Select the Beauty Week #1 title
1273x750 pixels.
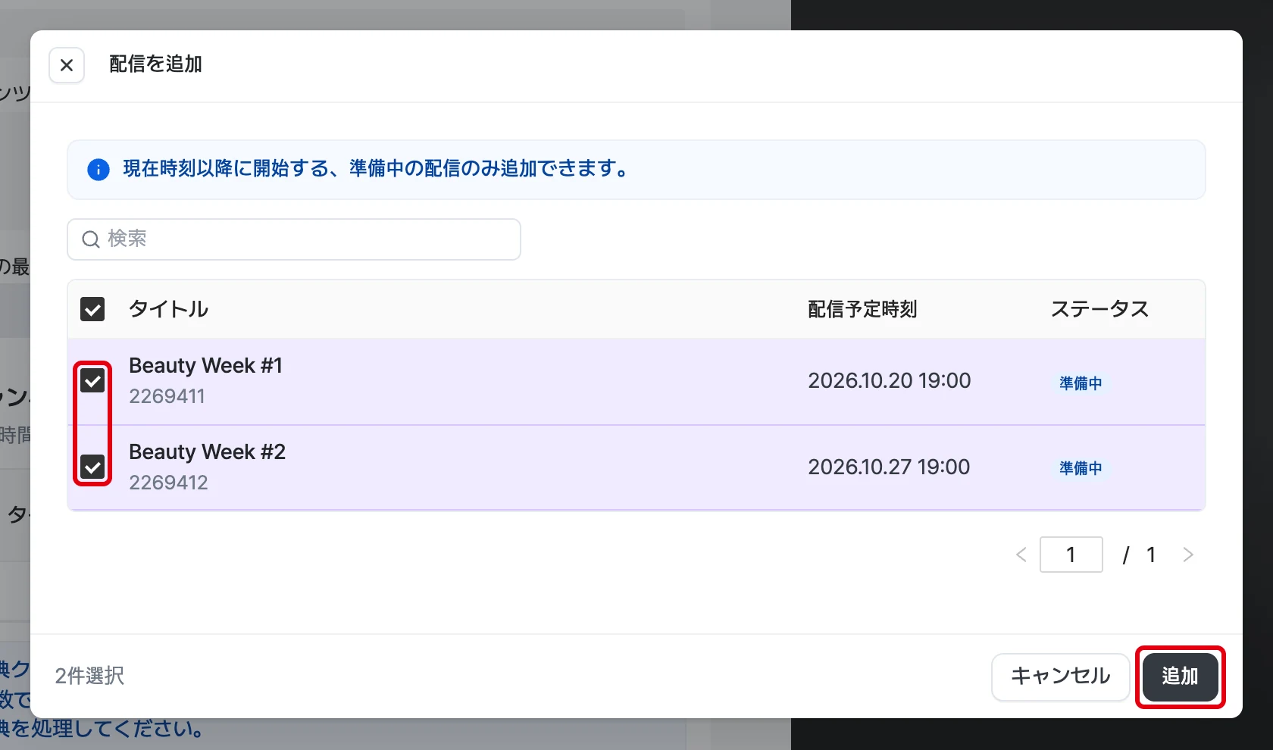coord(205,366)
